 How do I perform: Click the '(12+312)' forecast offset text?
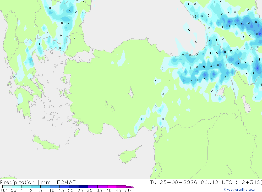(x=249, y=182)
